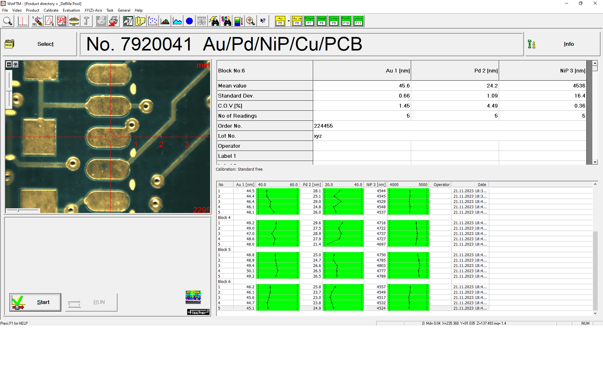Image resolution: width=603 pixels, height=367 pixels.
Task: Open the SPC delete readings tool
Action: [37, 21]
